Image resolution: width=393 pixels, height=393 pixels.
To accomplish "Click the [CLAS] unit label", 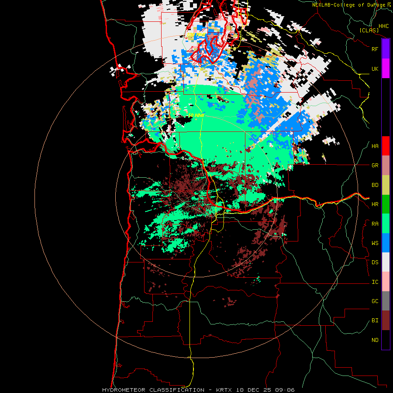I will click(x=369, y=30).
